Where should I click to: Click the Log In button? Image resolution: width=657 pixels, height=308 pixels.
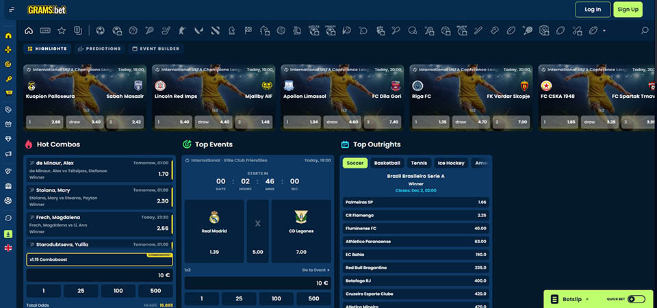coord(593,10)
